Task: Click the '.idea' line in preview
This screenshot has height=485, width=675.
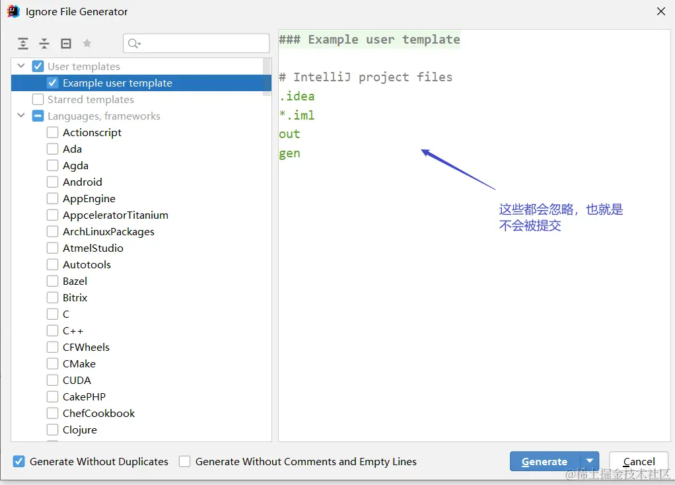Action: (297, 96)
